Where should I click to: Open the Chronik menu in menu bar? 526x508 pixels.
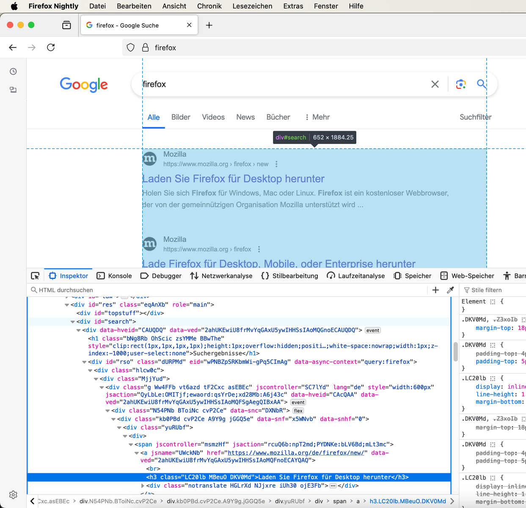click(209, 6)
